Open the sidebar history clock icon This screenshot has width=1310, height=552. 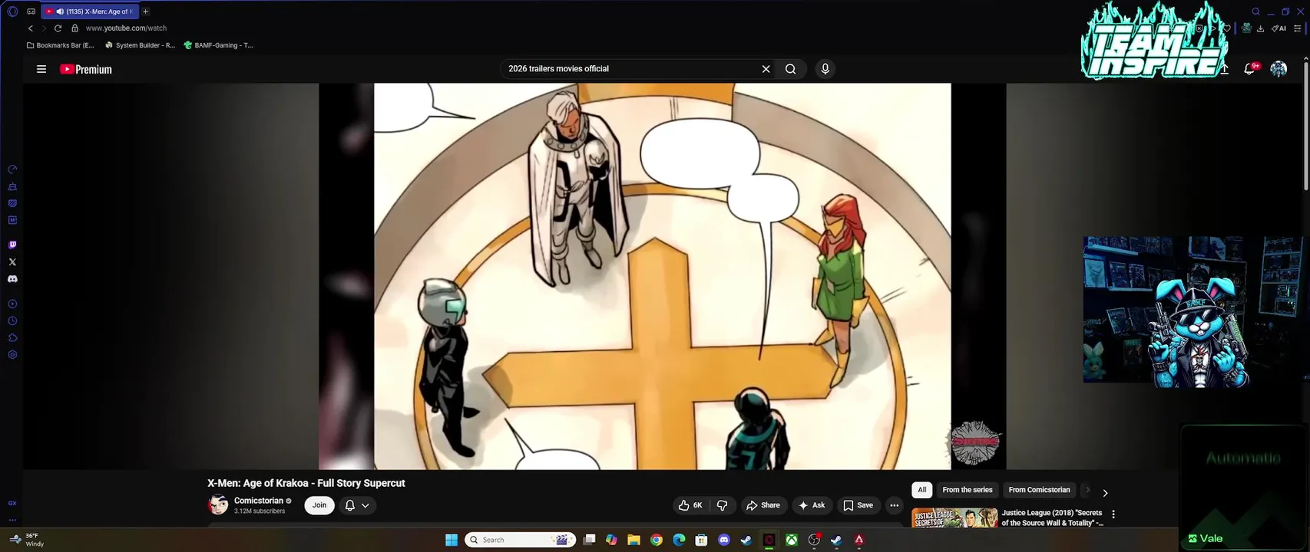click(x=12, y=321)
